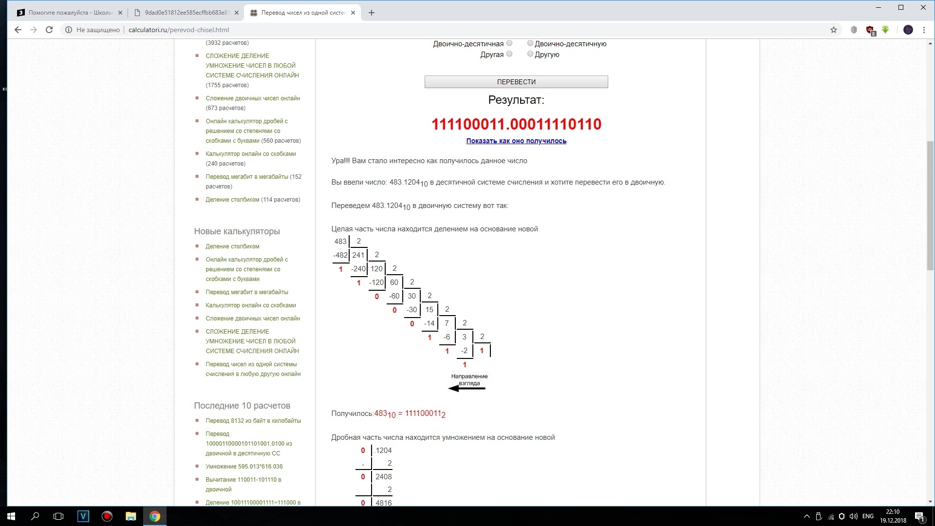Open the red circle recorder app on taskbar
The height and width of the screenshot is (526, 935).
(107, 516)
